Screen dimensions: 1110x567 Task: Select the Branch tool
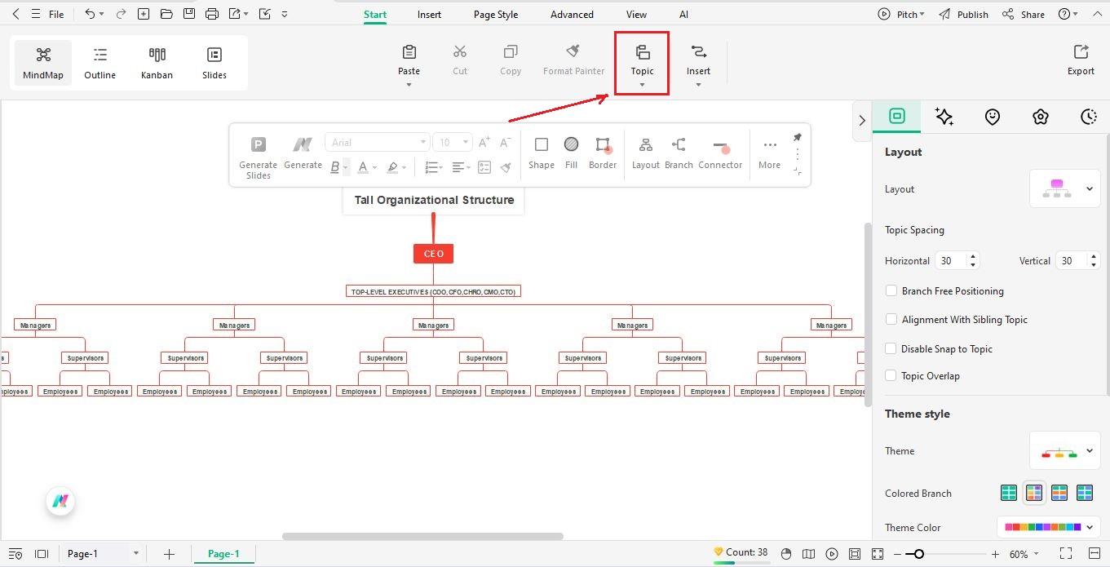(x=679, y=152)
